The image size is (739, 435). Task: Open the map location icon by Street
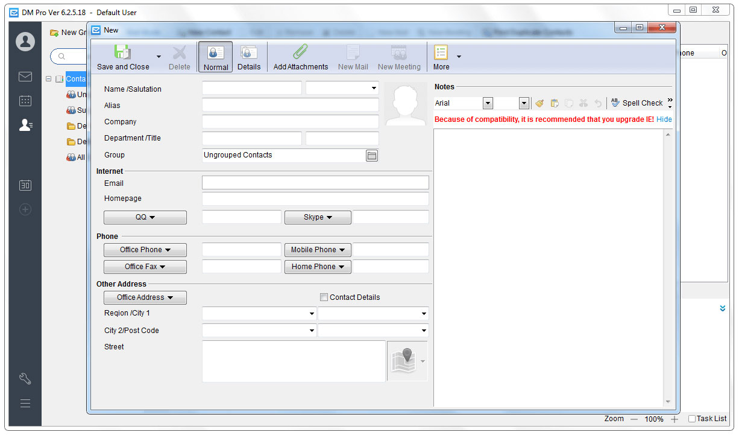click(404, 361)
